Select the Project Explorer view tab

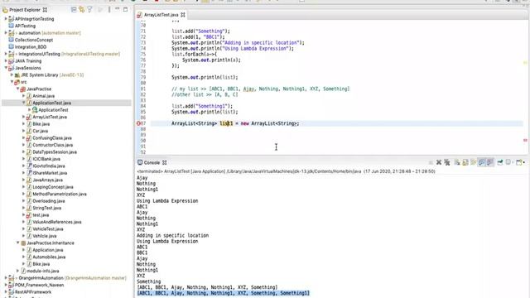coord(24,10)
